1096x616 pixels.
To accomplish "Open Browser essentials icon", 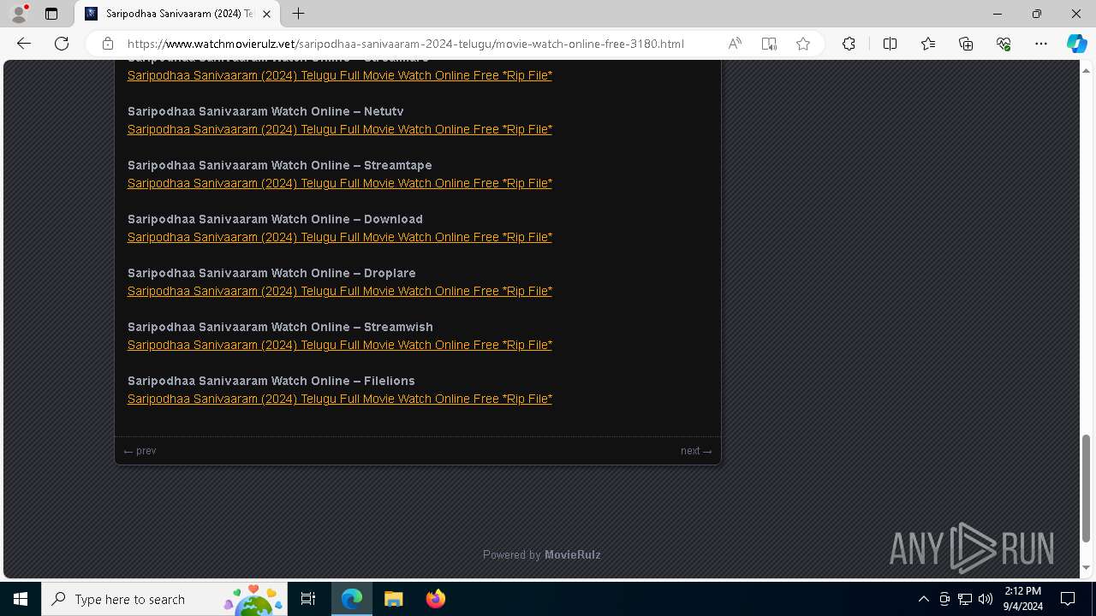I will point(1004,44).
